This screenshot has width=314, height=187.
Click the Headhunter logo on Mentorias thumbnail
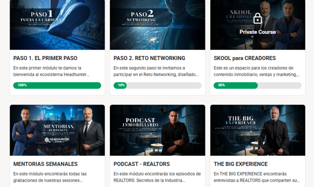[57, 140]
